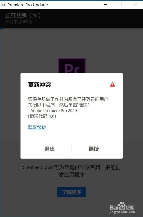The image size is (143, 217).
Task: Click the 更新冲突 dialog title
Action: tap(39, 85)
